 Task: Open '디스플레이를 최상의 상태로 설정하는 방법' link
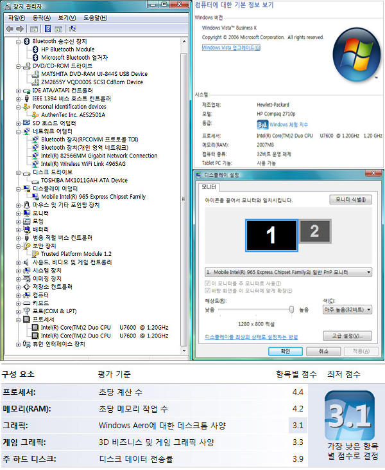tap(252, 337)
